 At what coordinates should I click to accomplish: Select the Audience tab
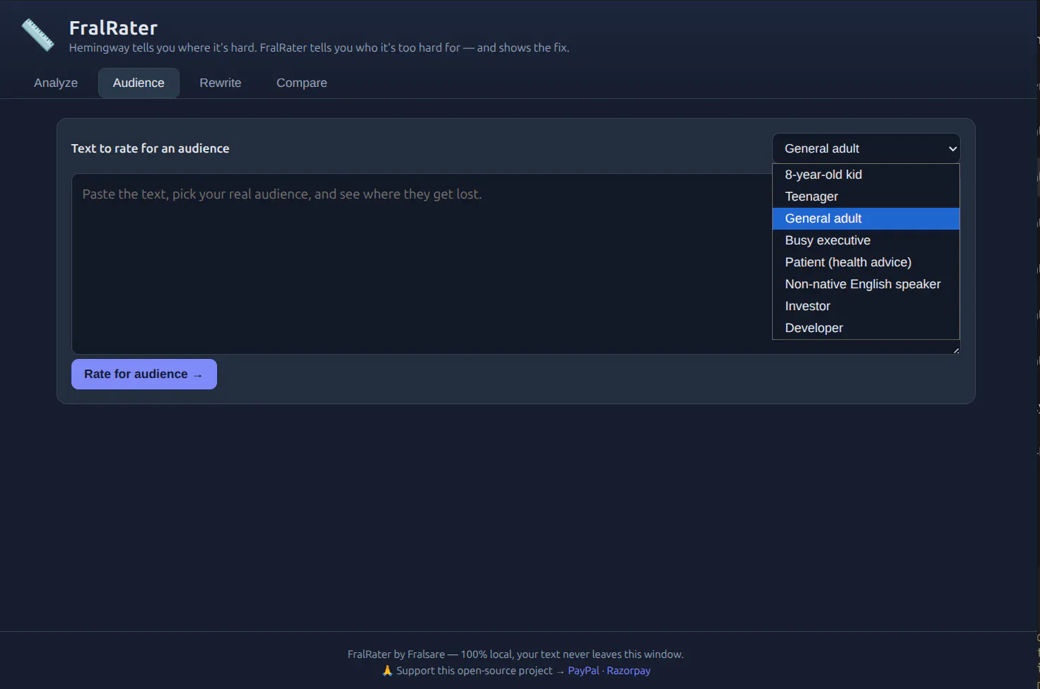click(x=139, y=83)
